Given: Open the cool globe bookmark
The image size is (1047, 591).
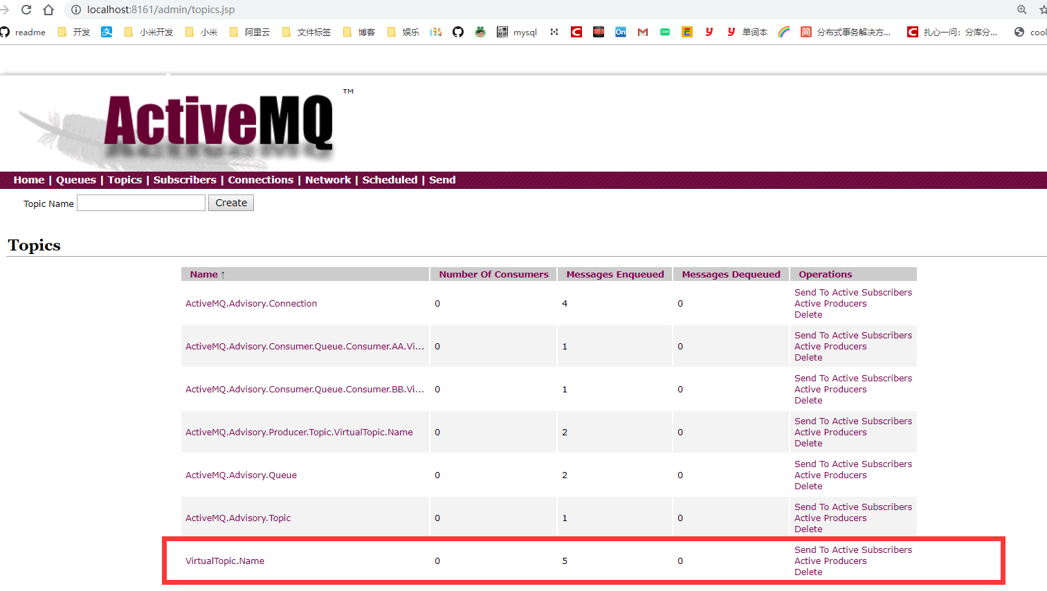Looking at the screenshot, I should coord(1030,32).
